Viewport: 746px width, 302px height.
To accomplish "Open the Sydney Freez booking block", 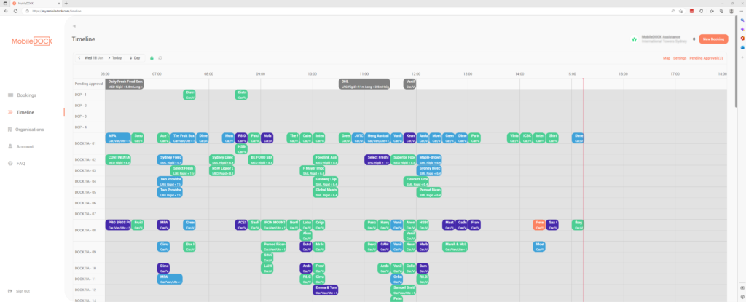I will point(170,160).
